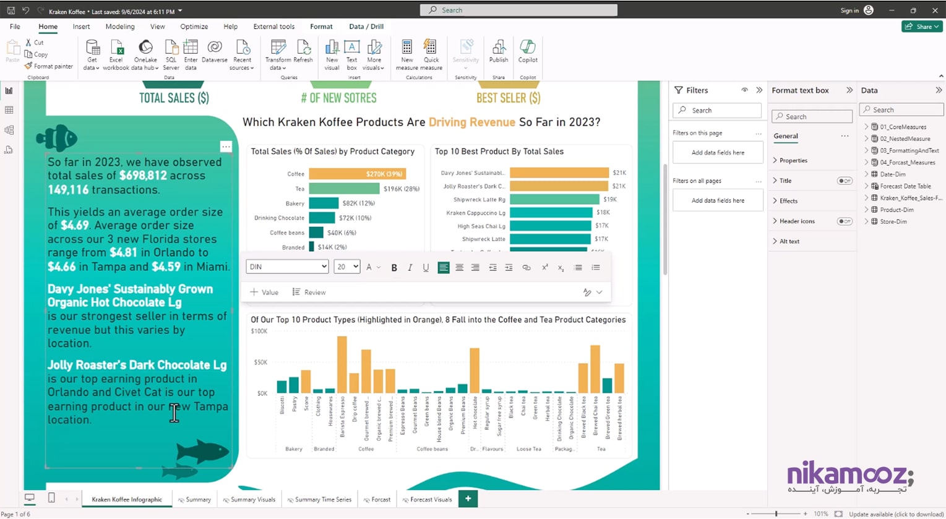This screenshot has height=519, width=946.
Task: Adjust the zoom slider
Action: pos(776,514)
